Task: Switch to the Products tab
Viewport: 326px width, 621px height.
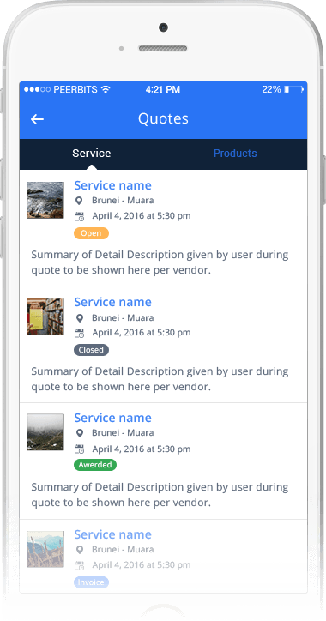Action: pos(235,154)
